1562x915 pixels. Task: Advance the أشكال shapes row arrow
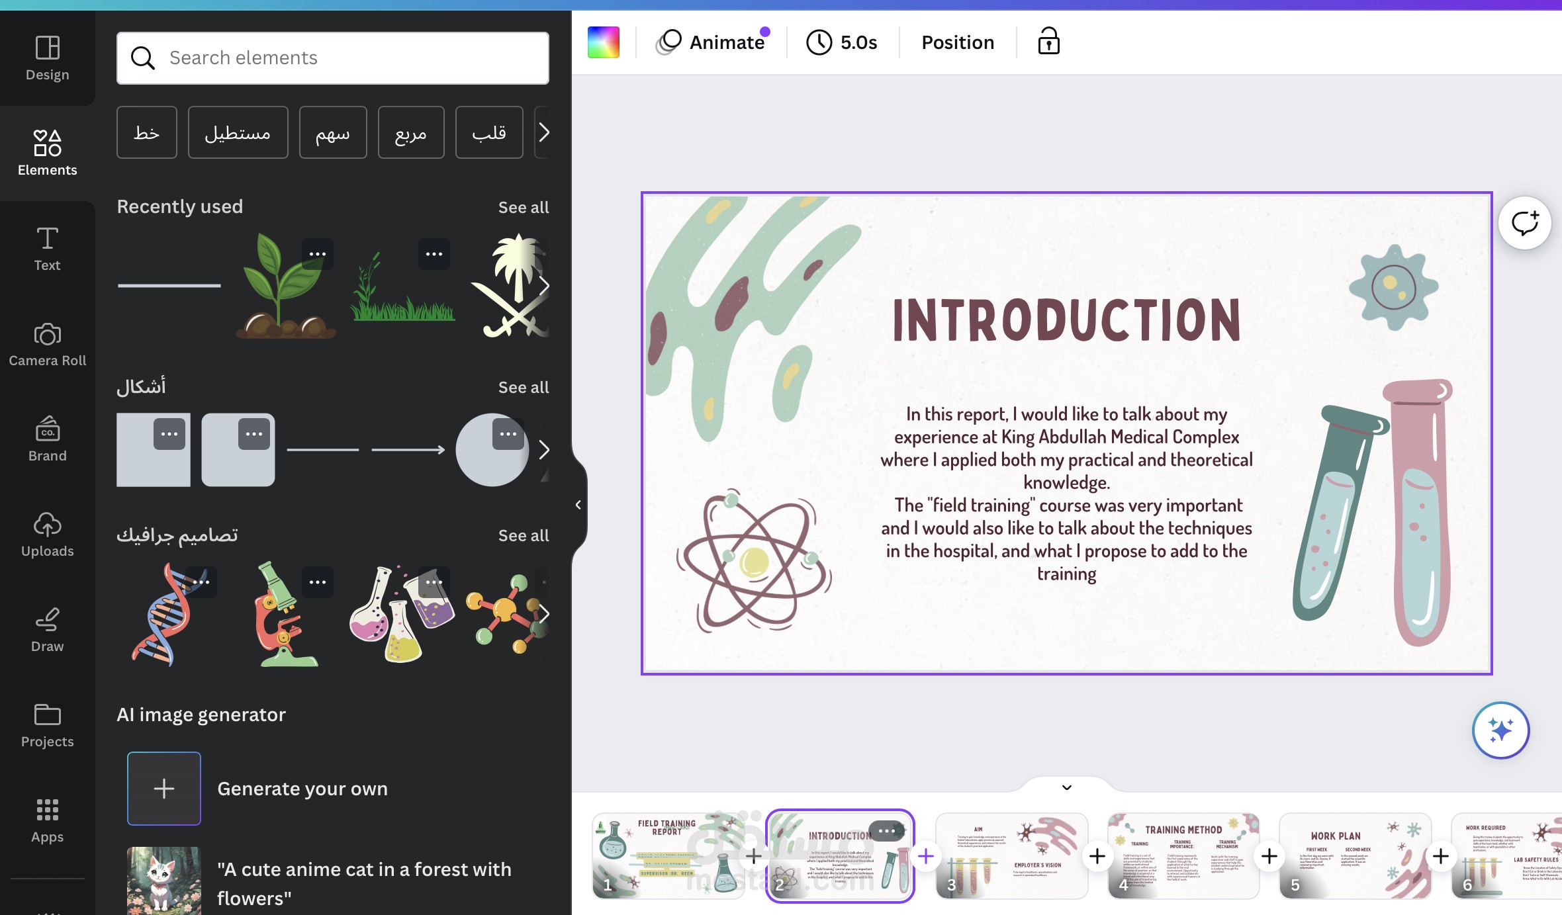543,450
